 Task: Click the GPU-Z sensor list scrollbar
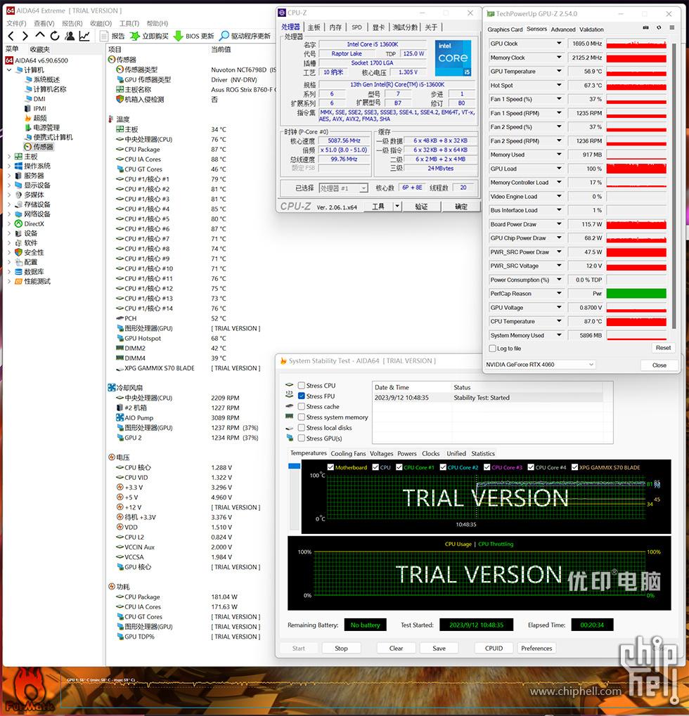pyautogui.click(x=674, y=184)
